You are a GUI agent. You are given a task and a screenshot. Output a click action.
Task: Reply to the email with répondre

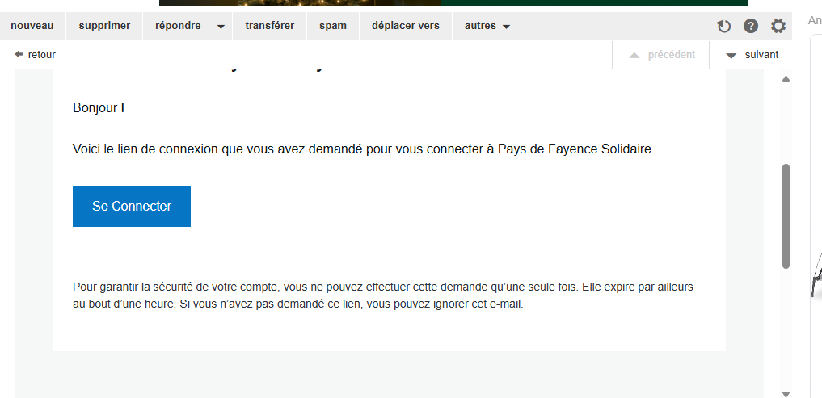point(177,26)
